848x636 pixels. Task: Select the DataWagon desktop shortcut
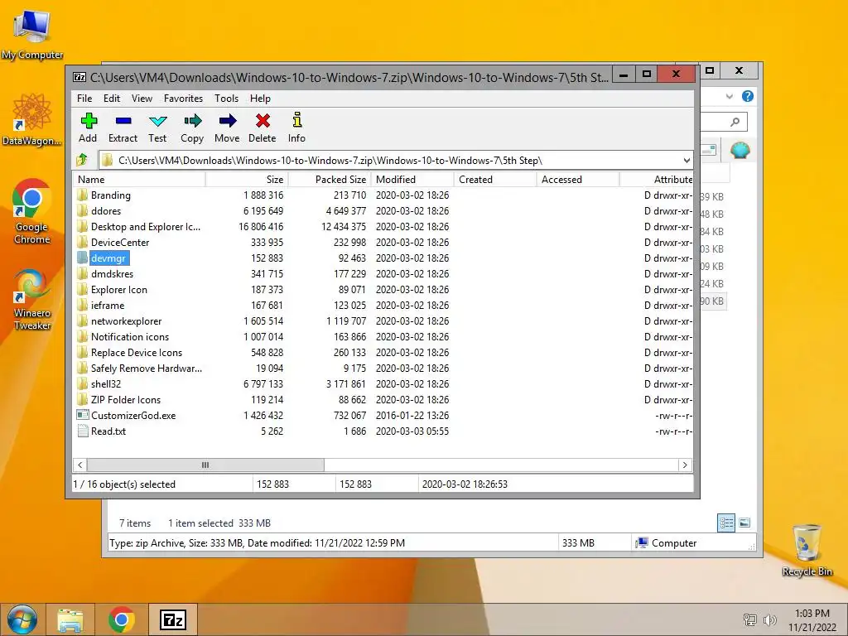(32, 119)
